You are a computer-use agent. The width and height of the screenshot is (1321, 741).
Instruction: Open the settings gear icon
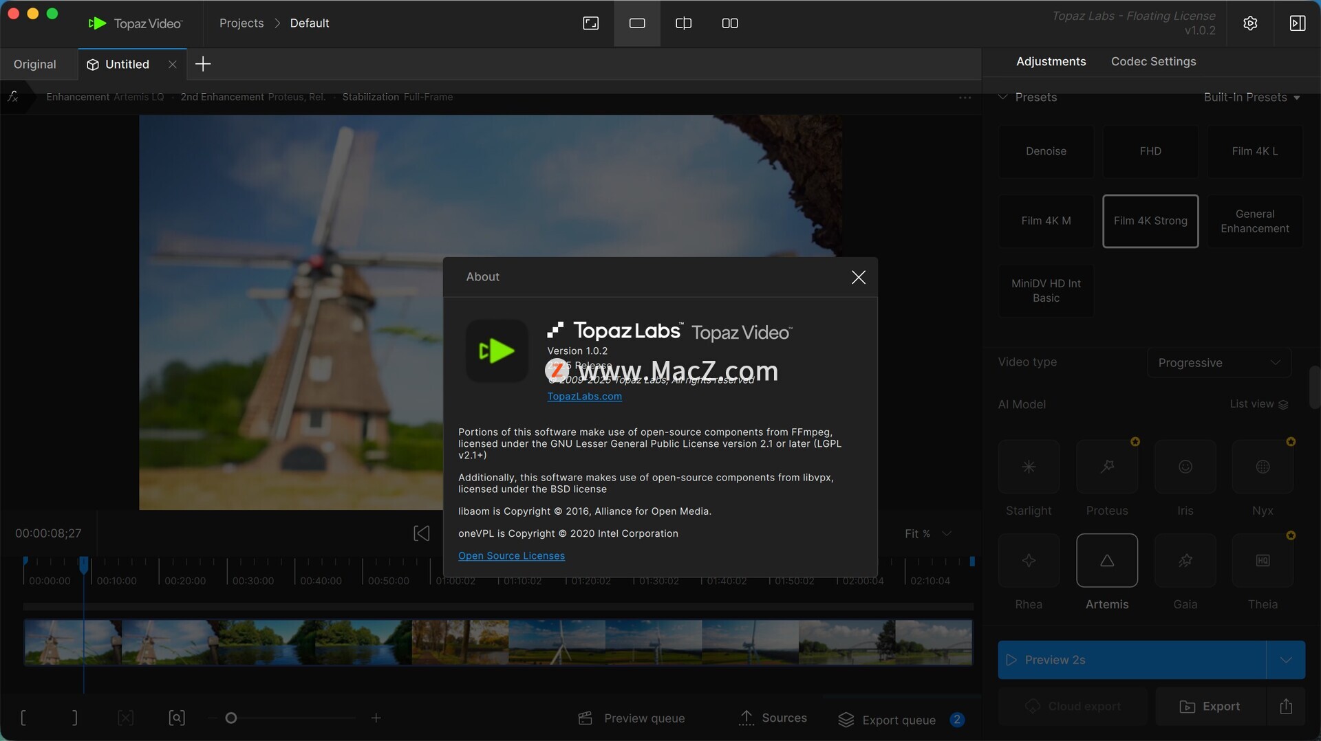click(x=1250, y=23)
